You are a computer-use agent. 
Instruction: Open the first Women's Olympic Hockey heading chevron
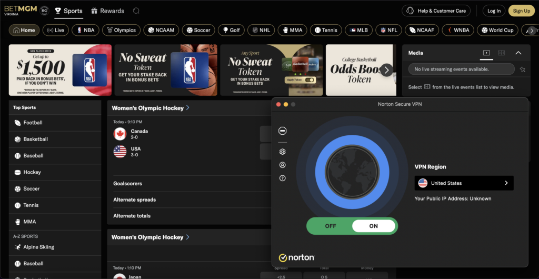coord(188,108)
